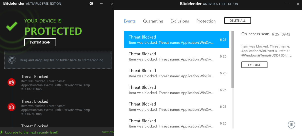Click the View offers link
Viewport: 302px width, 136px height.
(x=108, y=132)
